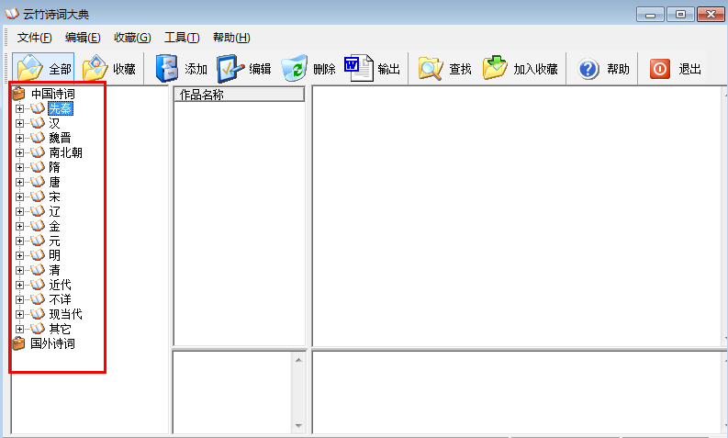This screenshot has width=728, height=438.
Task: Select the 不详 tree item
Action: pyautogui.click(x=60, y=299)
